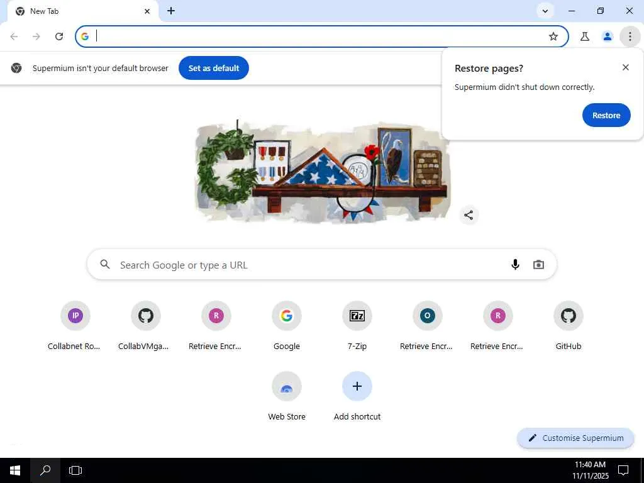Open the Google shortcut tile
This screenshot has height=483, width=644.
pos(287,326)
